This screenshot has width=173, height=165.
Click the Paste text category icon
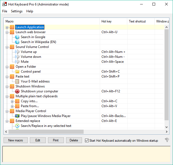(x=12, y=76)
